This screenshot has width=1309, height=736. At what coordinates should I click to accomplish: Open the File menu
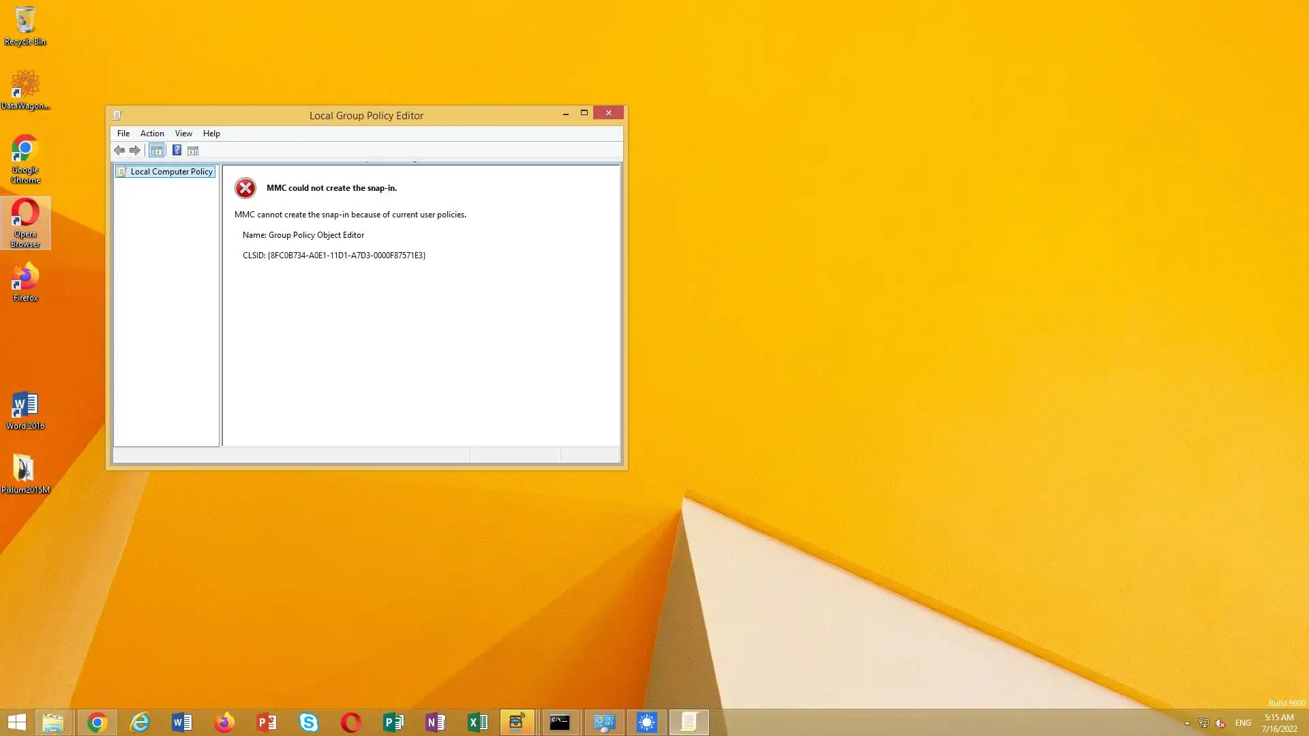tap(123, 134)
